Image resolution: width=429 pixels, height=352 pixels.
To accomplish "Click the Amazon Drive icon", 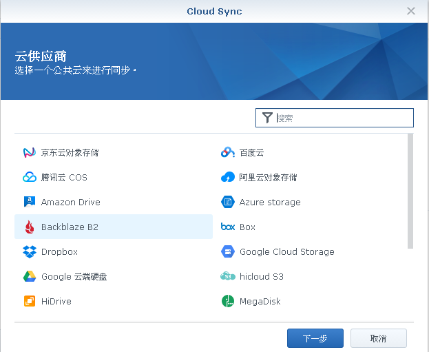I will click(x=30, y=202).
